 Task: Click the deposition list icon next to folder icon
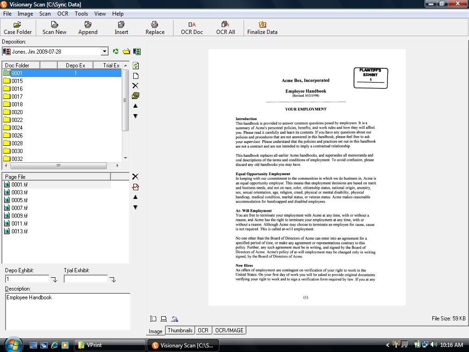click(x=137, y=51)
